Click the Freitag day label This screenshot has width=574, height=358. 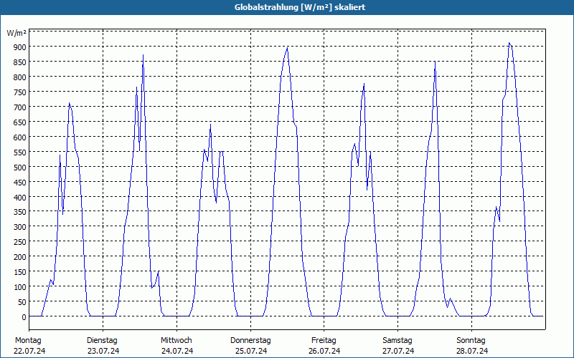pyautogui.click(x=324, y=341)
